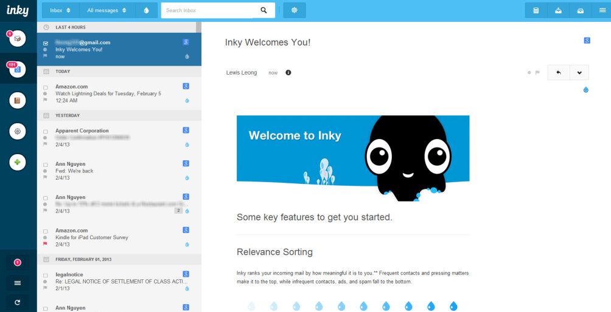The height and width of the screenshot is (312, 611).
Task: Uncheck the Inky Welcomes You message checkbox
Action: pos(46,43)
